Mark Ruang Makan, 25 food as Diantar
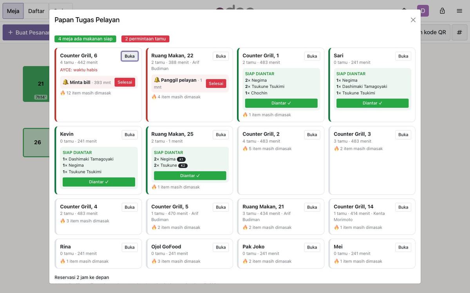The height and width of the screenshot is (293, 470). click(x=190, y=176)
